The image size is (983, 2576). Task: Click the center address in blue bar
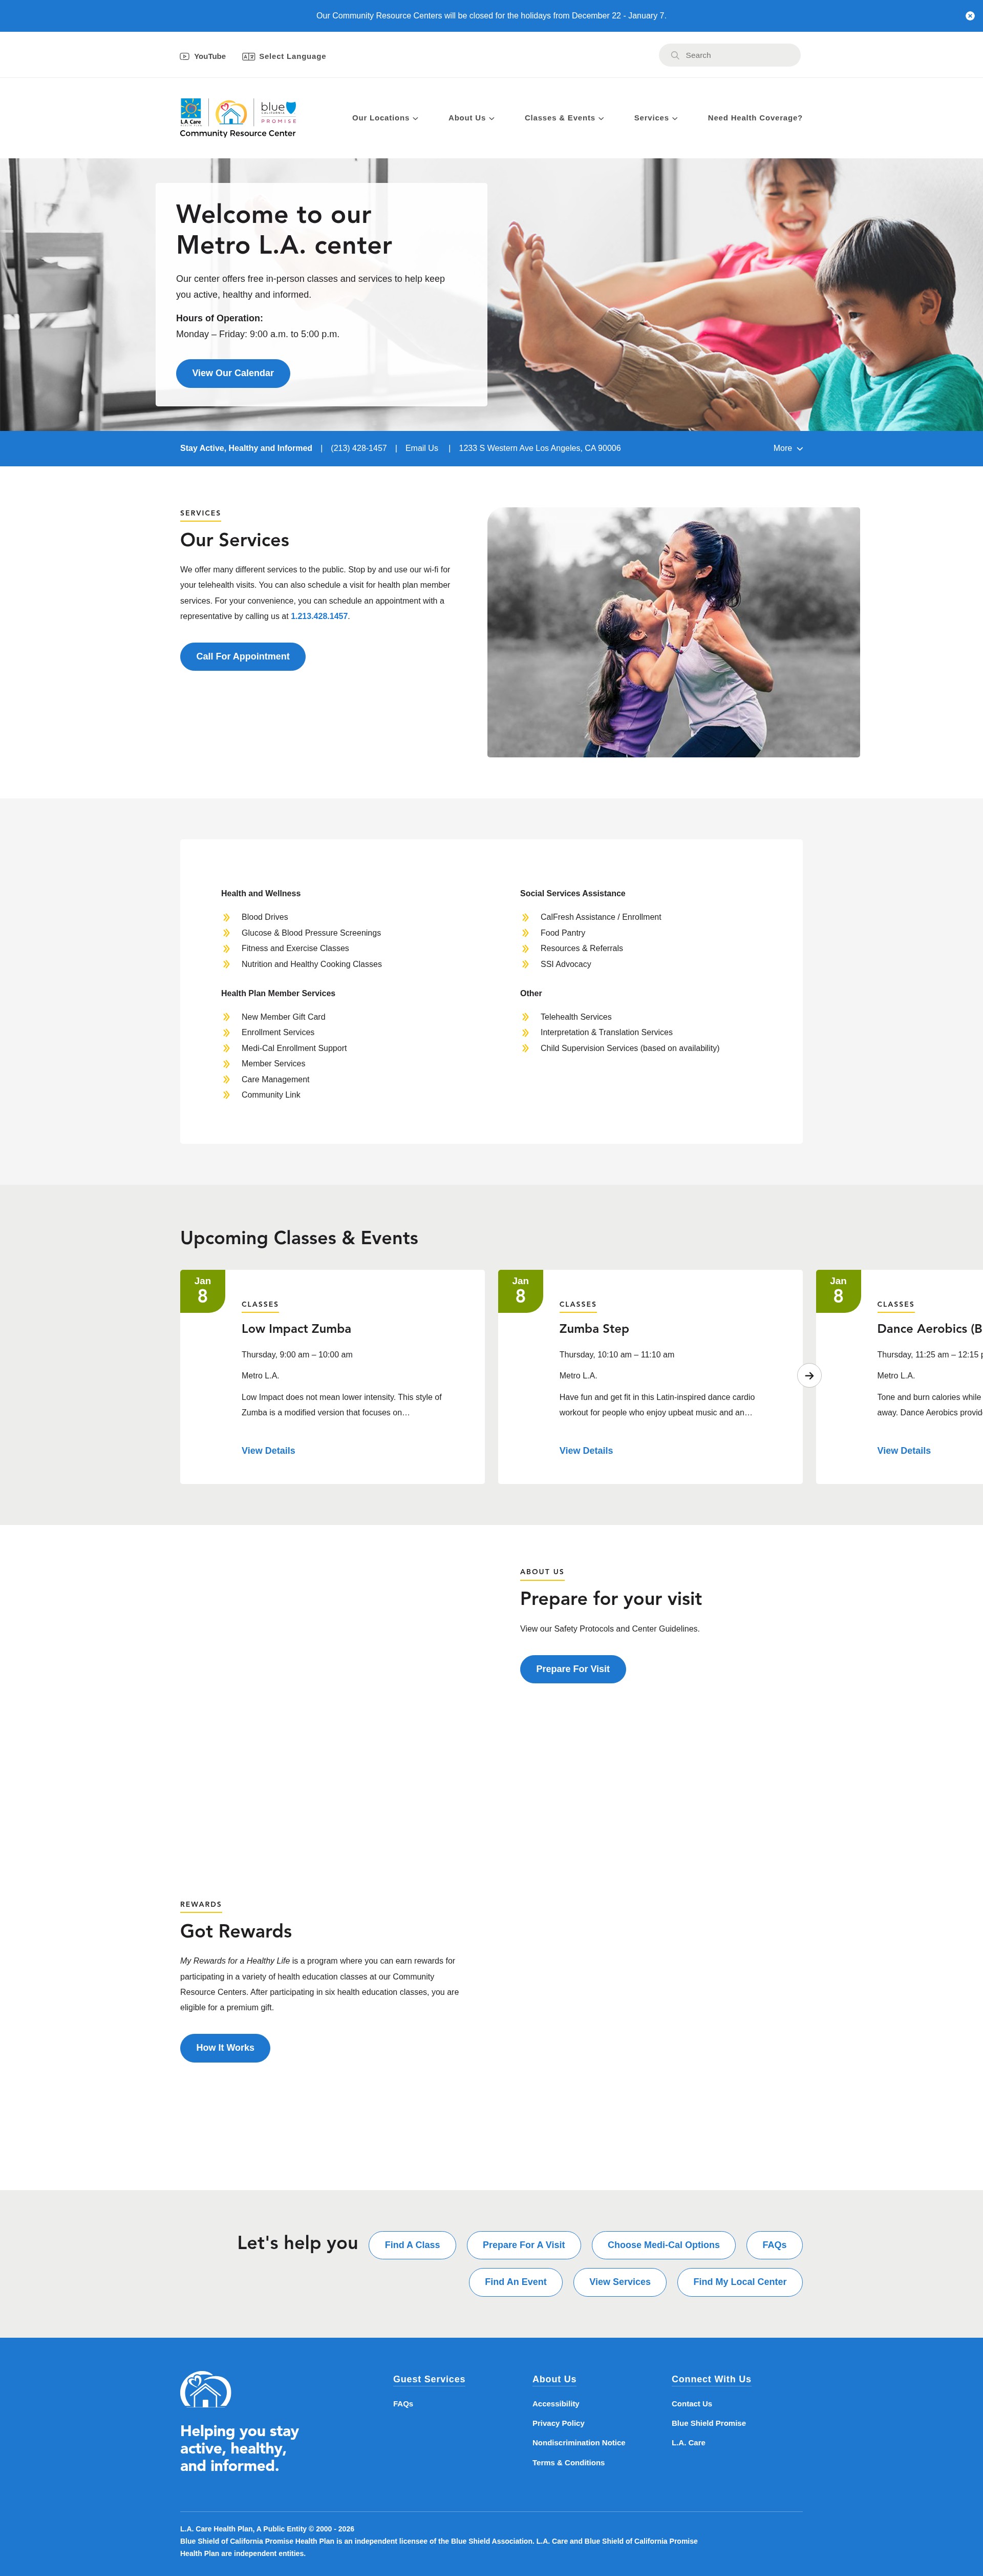(x=540, y=448)
